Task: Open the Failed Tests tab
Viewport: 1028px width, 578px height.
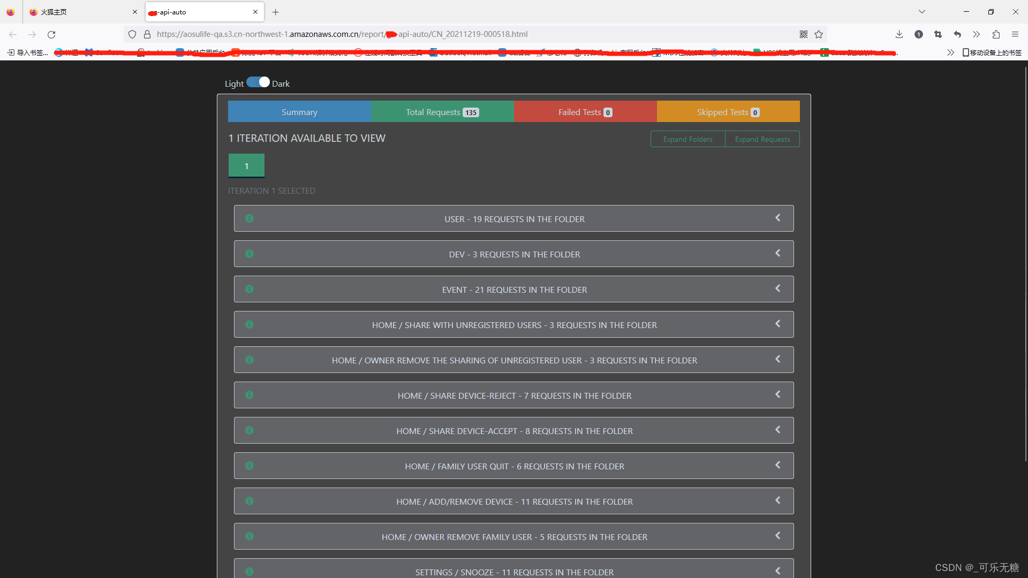Action: [x=585, y=112]
